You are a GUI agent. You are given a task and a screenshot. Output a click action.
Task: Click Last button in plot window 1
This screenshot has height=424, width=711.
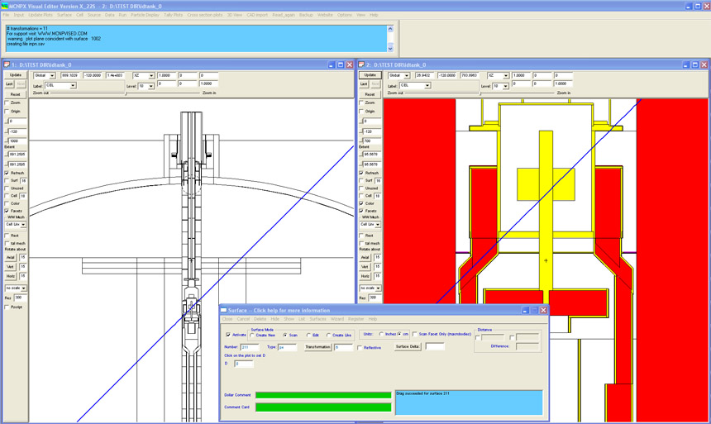coord(10,84)
